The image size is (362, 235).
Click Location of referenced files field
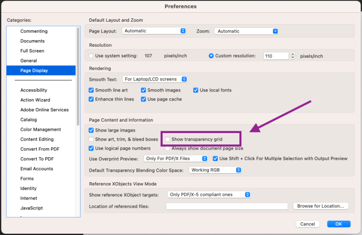click(227, 206)
